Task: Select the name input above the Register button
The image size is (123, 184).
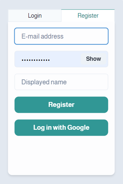Action: coord(61,82)
